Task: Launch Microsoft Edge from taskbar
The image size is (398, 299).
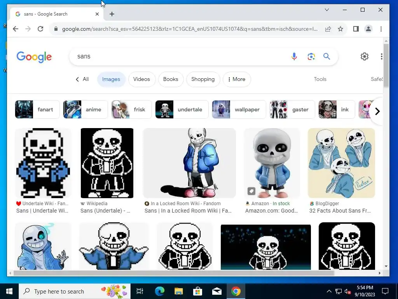Action: (x=160, y=291)
